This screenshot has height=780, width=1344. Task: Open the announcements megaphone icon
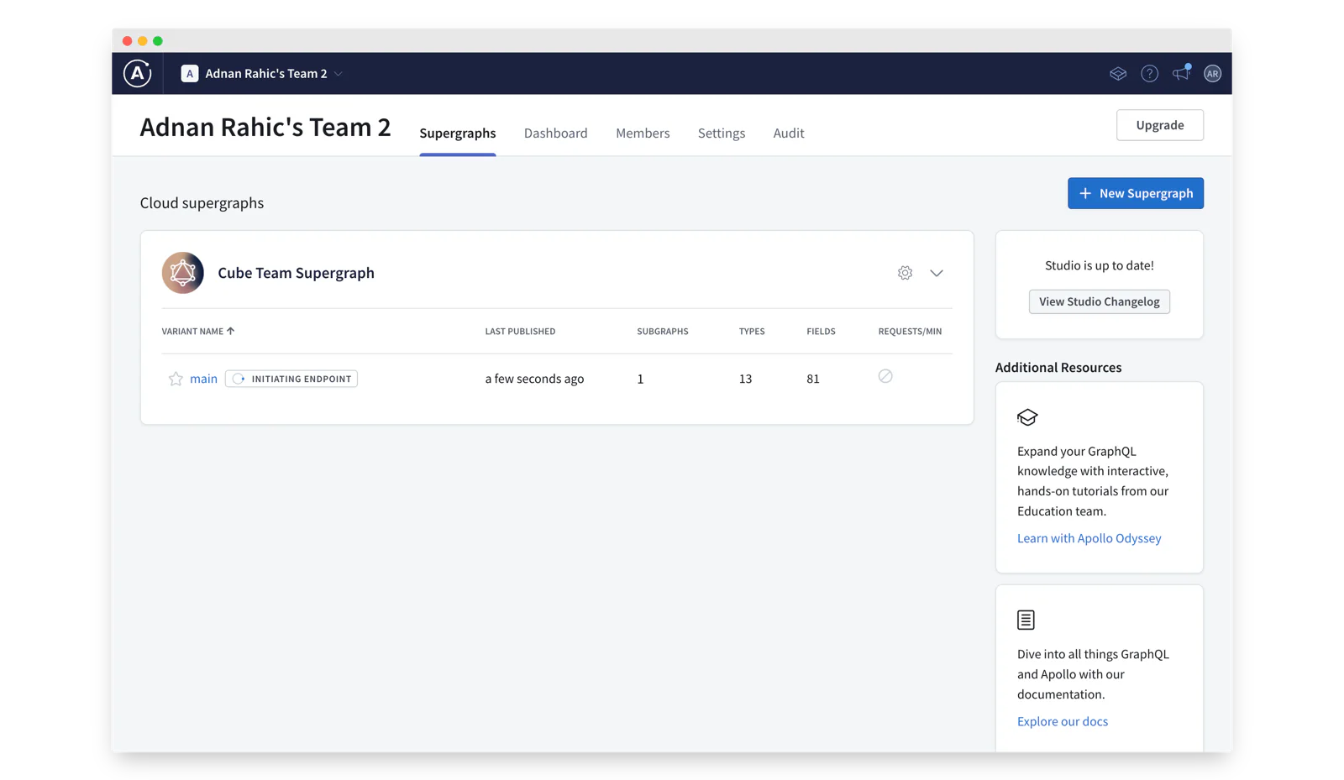pyautogui.click(x=1181, y=73)
